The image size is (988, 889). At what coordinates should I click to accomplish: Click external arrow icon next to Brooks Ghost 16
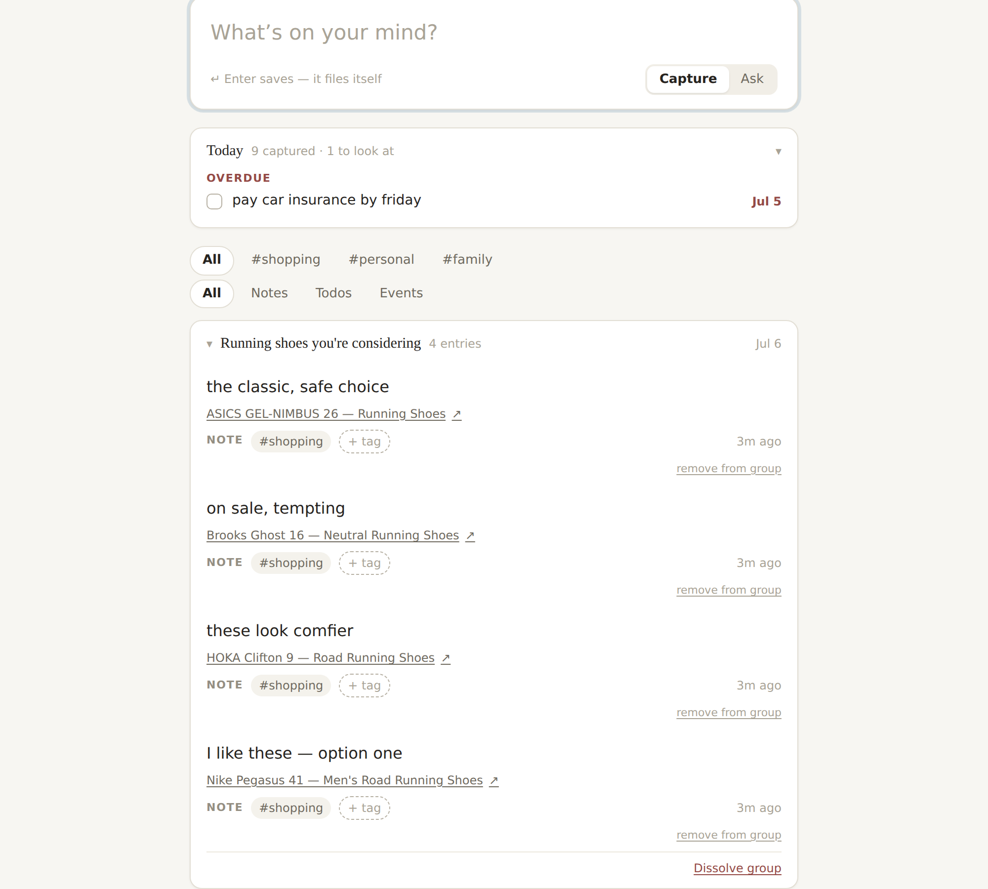click(x=470, y=535)
